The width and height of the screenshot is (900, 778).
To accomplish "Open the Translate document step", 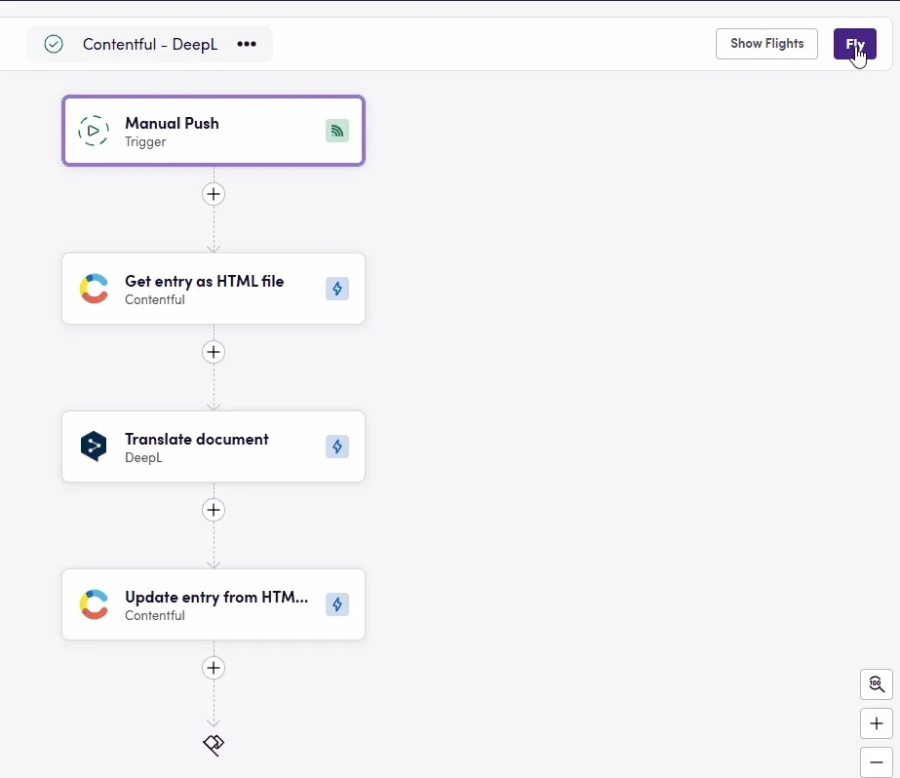I will [213, 447].
